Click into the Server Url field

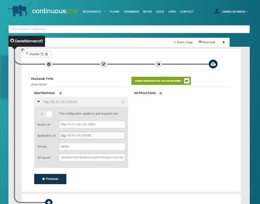point(92,124)
